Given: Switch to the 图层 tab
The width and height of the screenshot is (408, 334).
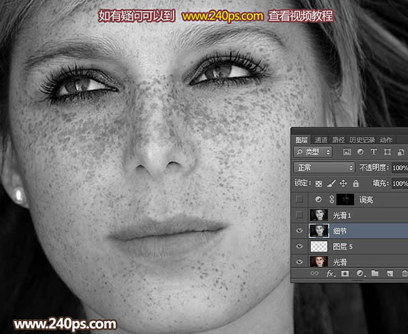Looking at the screenshot, I should [x=301, y=140].
